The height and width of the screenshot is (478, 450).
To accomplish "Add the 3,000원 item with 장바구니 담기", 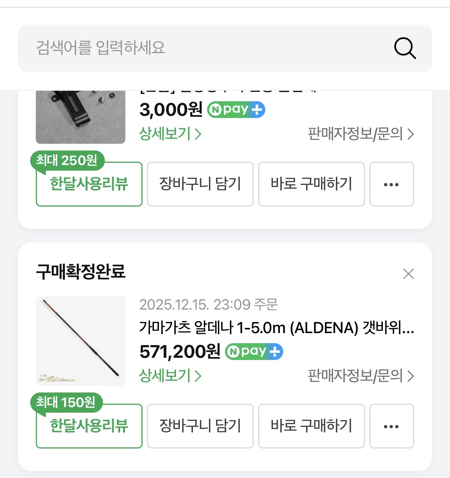I will pos(200,184).
